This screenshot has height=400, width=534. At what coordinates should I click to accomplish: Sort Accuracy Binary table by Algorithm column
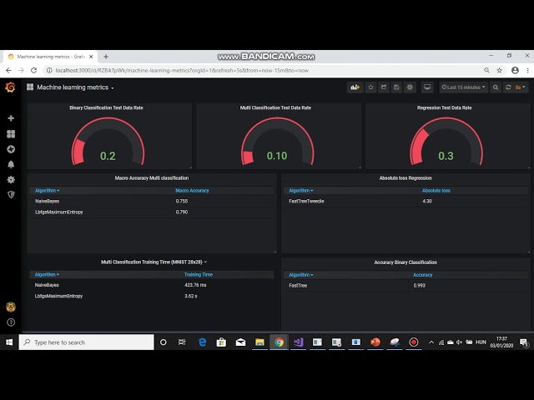click(x=301, y=275)
